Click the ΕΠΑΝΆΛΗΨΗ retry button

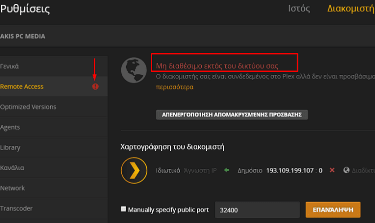(x=333, y=209)
